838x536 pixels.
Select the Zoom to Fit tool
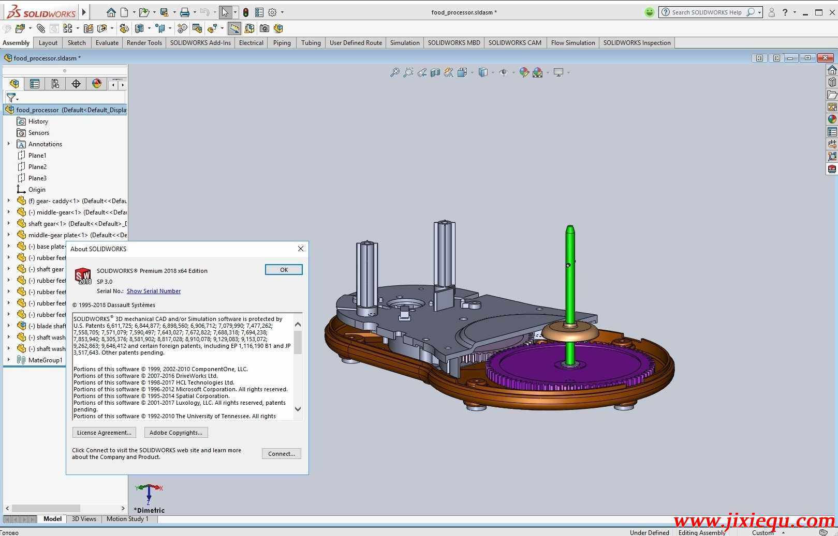click(x=396, y=72)
